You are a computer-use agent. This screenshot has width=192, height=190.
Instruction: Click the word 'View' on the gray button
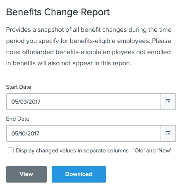(x=26, y=174)
